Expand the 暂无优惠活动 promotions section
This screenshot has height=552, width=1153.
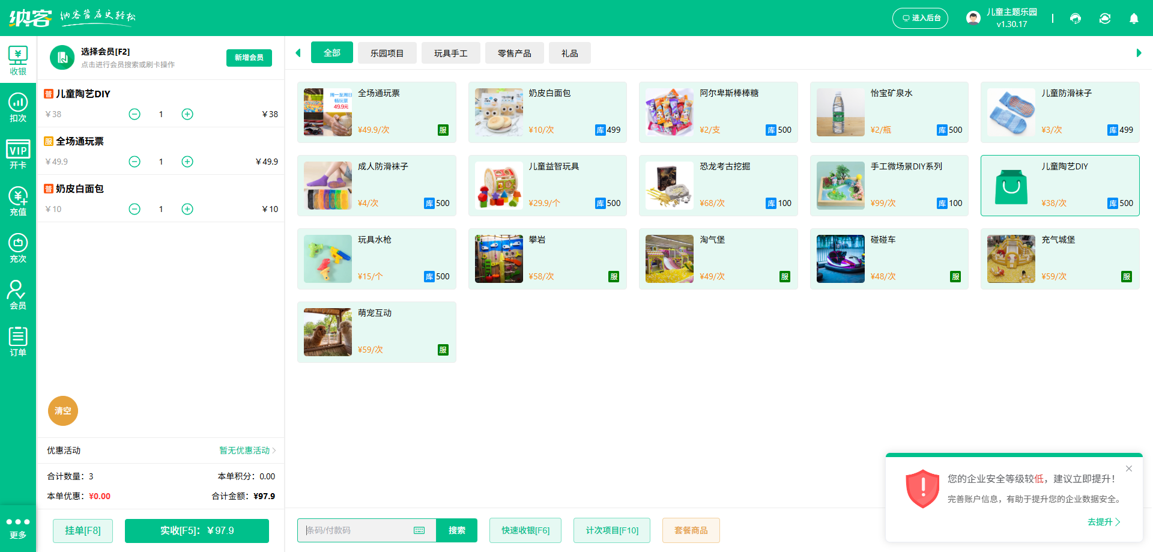244,450
